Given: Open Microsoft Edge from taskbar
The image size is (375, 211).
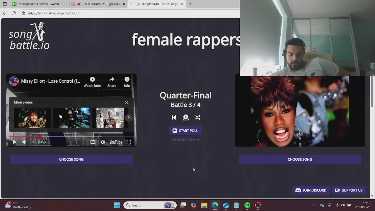Looking at the screenshot, I should [x=215, y=205].
